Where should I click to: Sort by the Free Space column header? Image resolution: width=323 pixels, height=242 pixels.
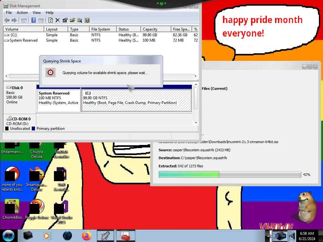(181, 29)
